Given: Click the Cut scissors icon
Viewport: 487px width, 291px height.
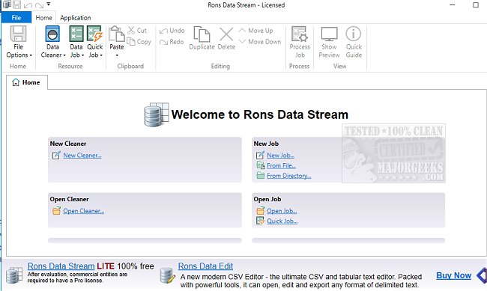Looking at the screenshot, I should click(131, 31).
